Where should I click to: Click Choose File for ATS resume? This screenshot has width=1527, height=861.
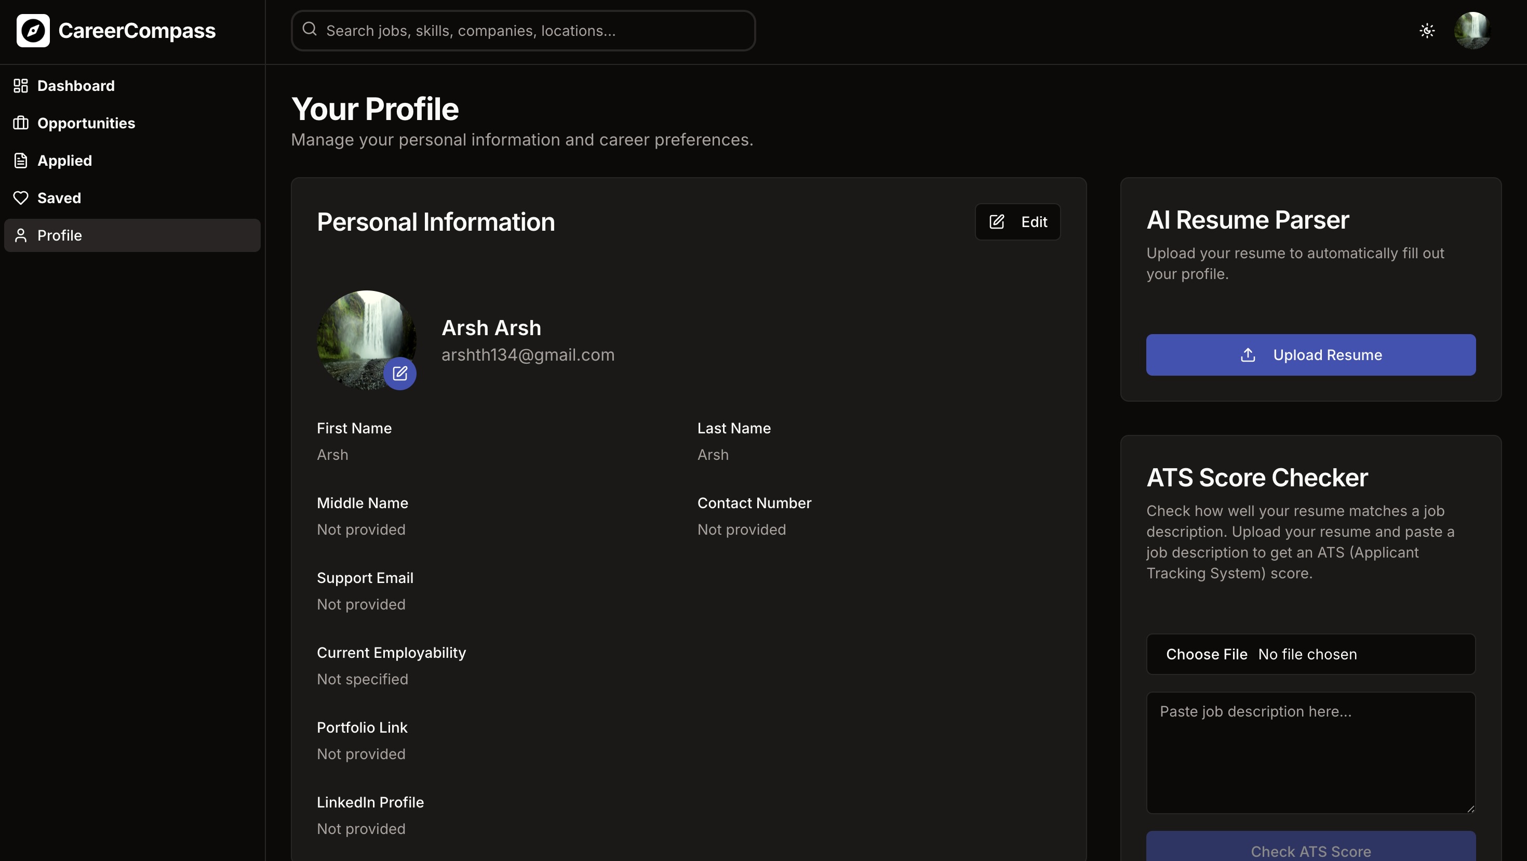point(1207,654)
